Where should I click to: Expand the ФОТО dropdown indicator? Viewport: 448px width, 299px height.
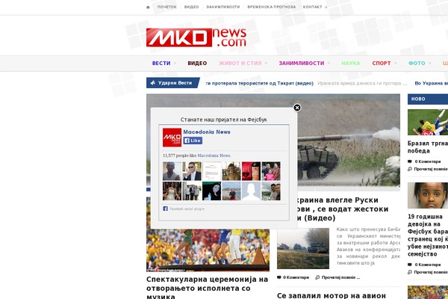pos(430,64)
